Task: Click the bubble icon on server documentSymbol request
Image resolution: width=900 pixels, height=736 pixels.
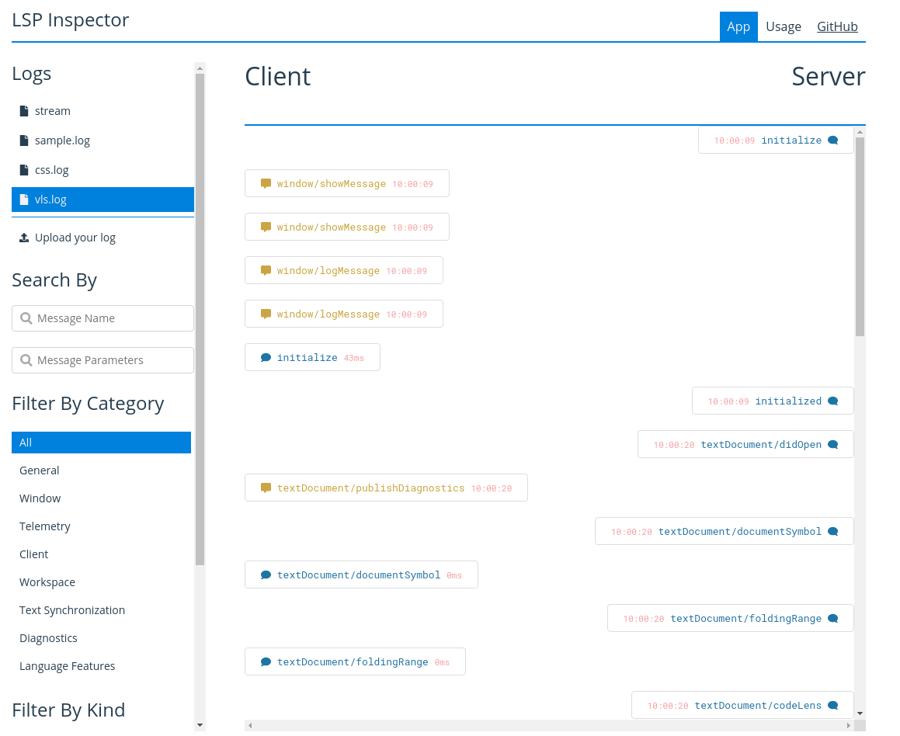Action: (x=833, y=532)
